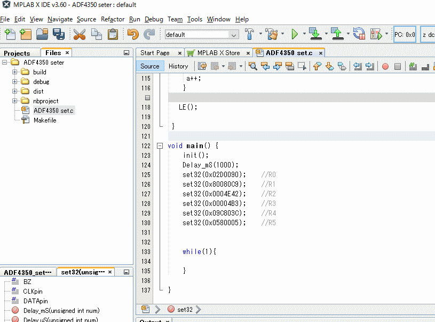Open the default configuration dropdown

coord(202,34)
